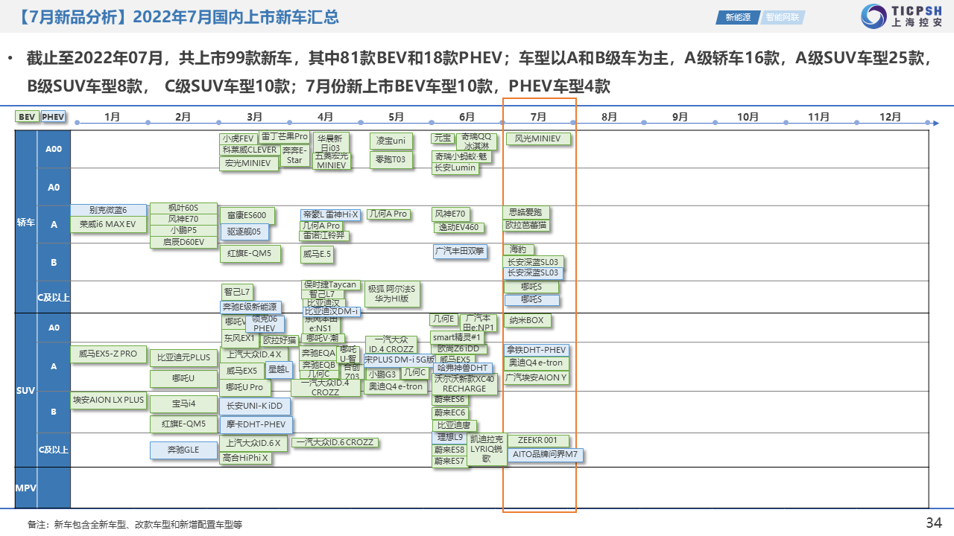Click the MPV category row header
Image resolution: width=954 pixels, height=536 pixels.
click(26, 488)
